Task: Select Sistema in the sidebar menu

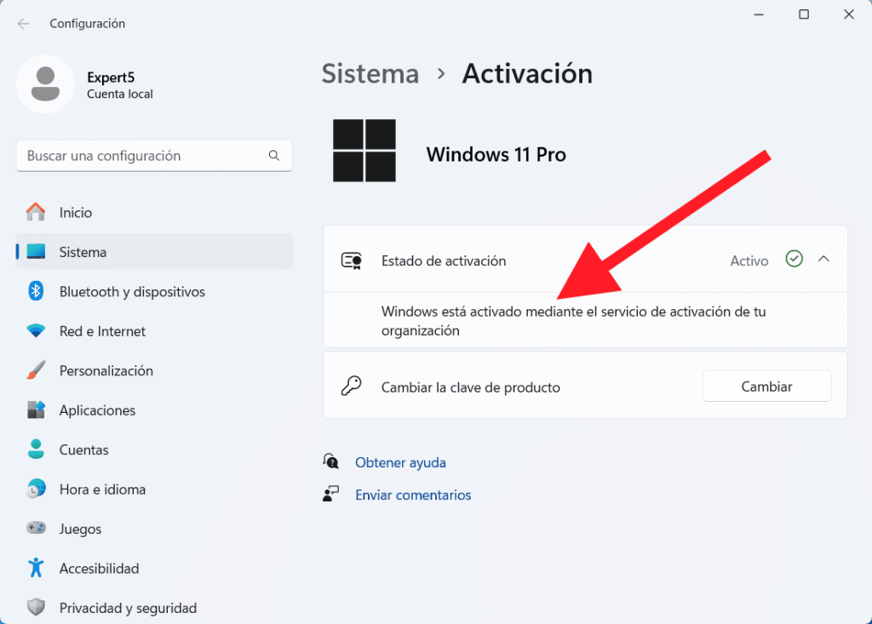Action: pyautogui.click(x=83, y=252)
